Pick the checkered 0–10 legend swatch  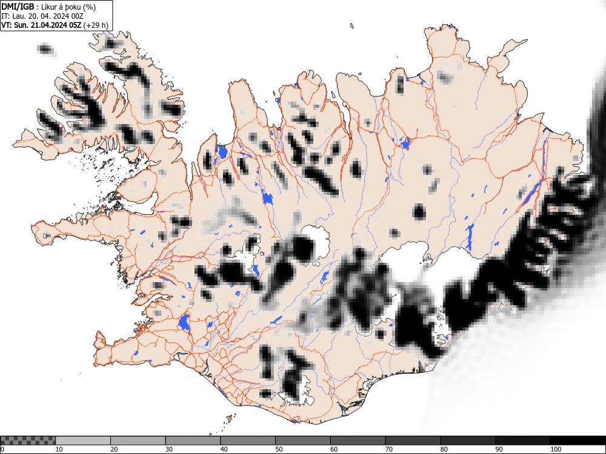tap(28, 441)
